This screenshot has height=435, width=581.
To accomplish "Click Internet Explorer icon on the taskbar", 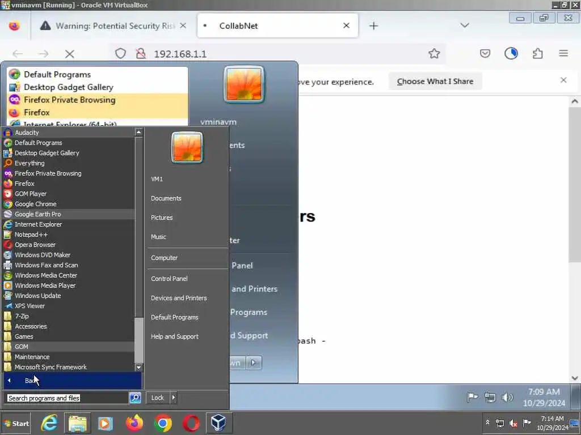I will tap(49, 423).
